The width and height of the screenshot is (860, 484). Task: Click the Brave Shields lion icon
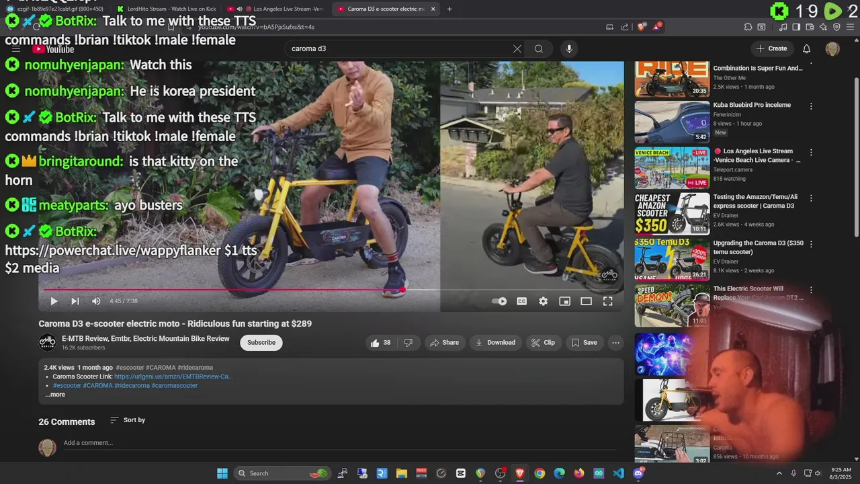(641, 27)
